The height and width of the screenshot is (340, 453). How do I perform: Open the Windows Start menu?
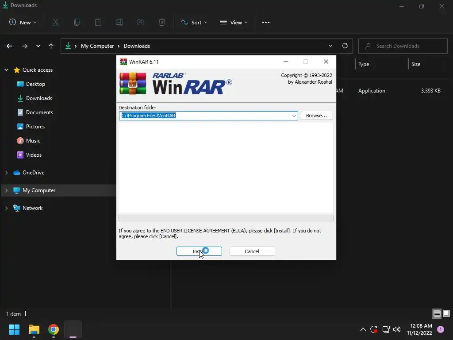click(14, 329)
